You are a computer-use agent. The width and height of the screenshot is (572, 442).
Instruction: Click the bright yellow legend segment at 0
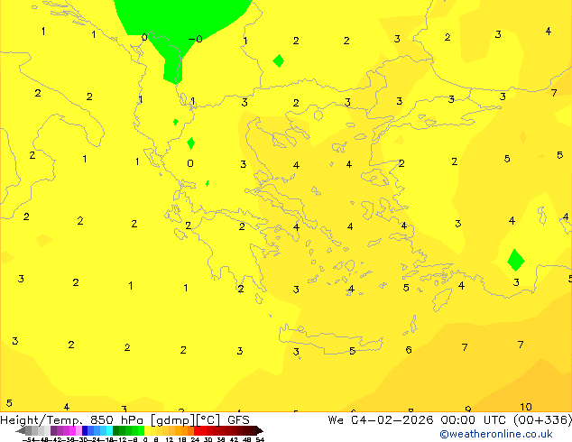pos(147,430)
